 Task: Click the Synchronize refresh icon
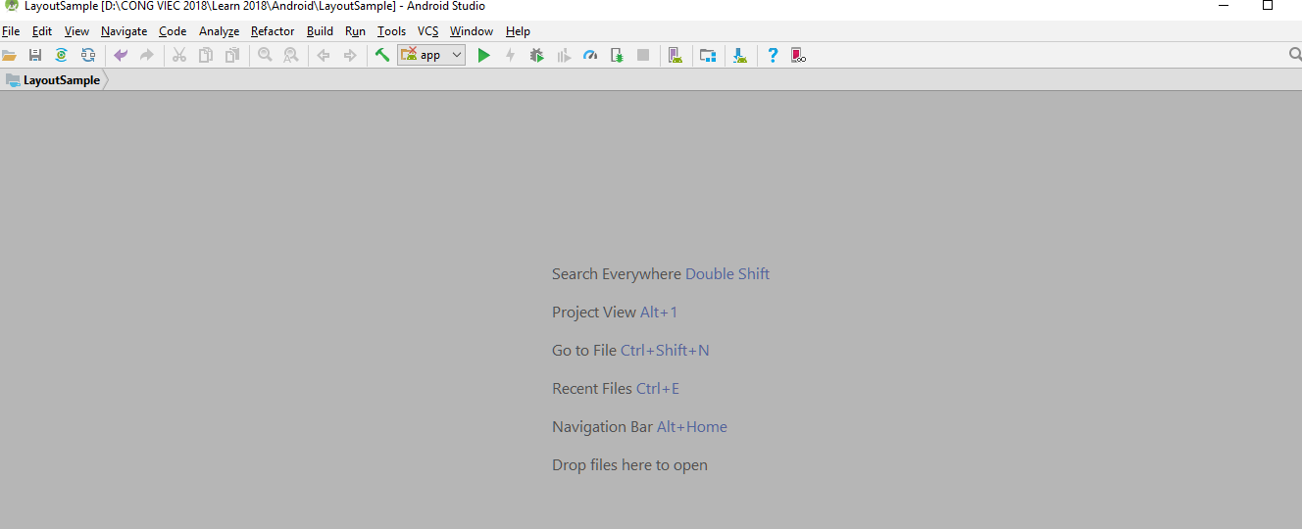pyautogui.click(x=61, y=56)
